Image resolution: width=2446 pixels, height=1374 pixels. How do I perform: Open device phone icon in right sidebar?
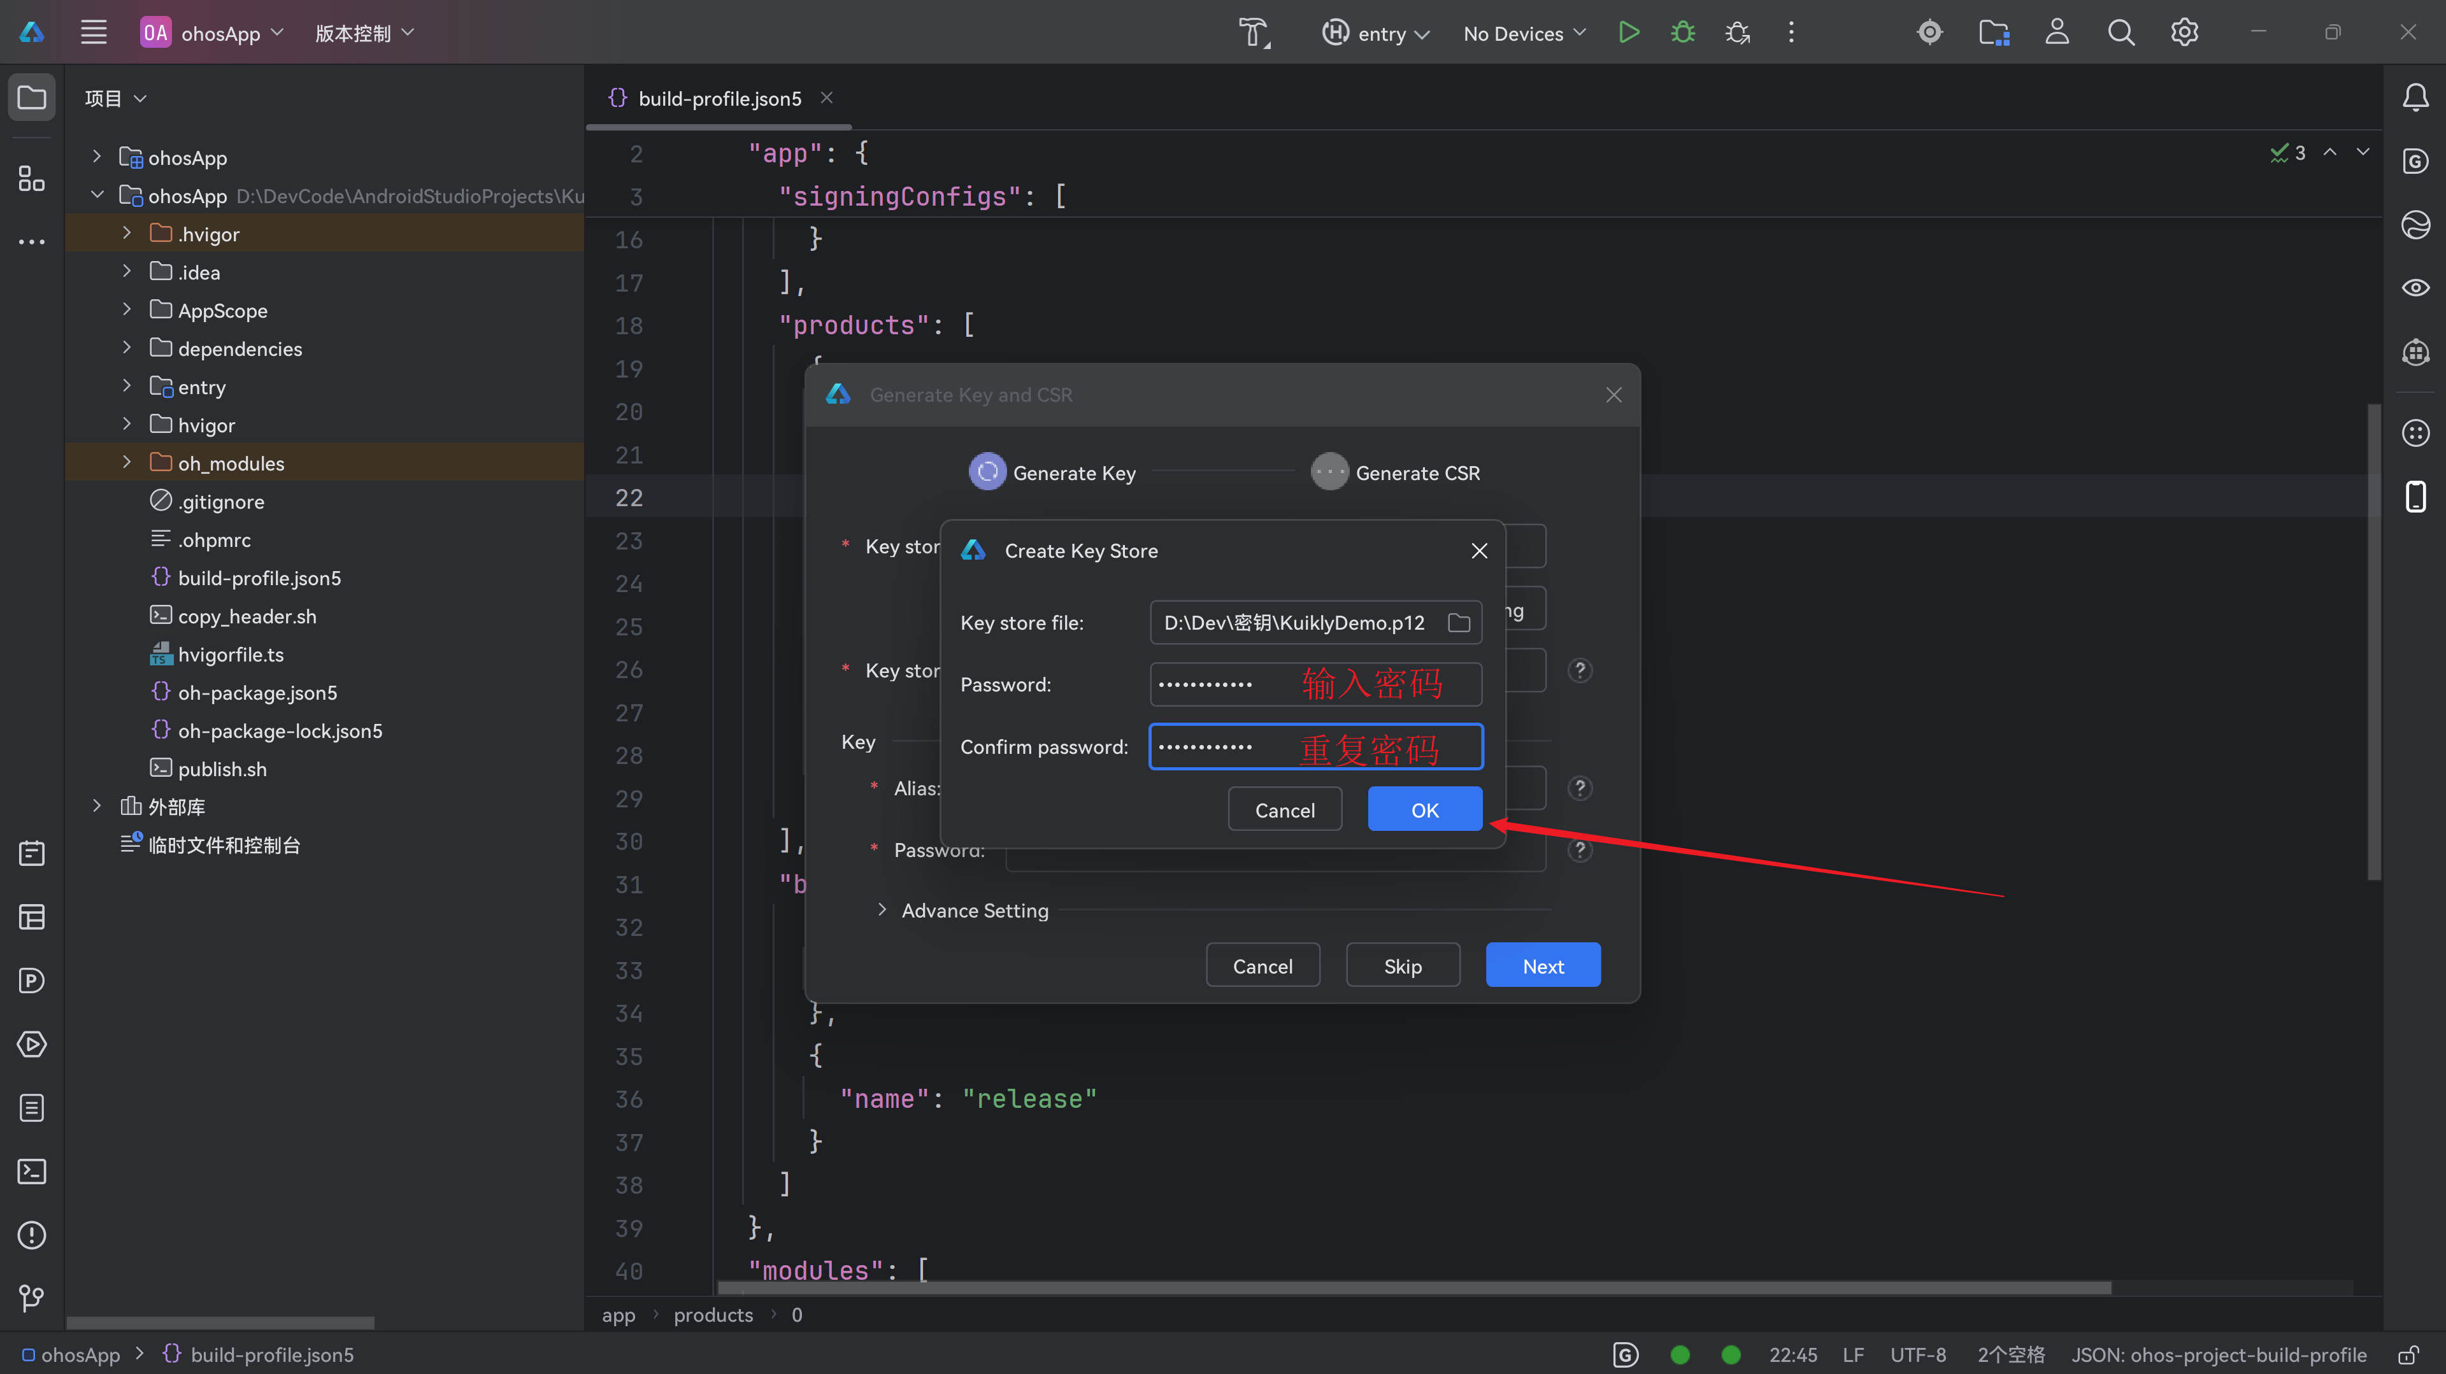click(x=2415, y=496)
